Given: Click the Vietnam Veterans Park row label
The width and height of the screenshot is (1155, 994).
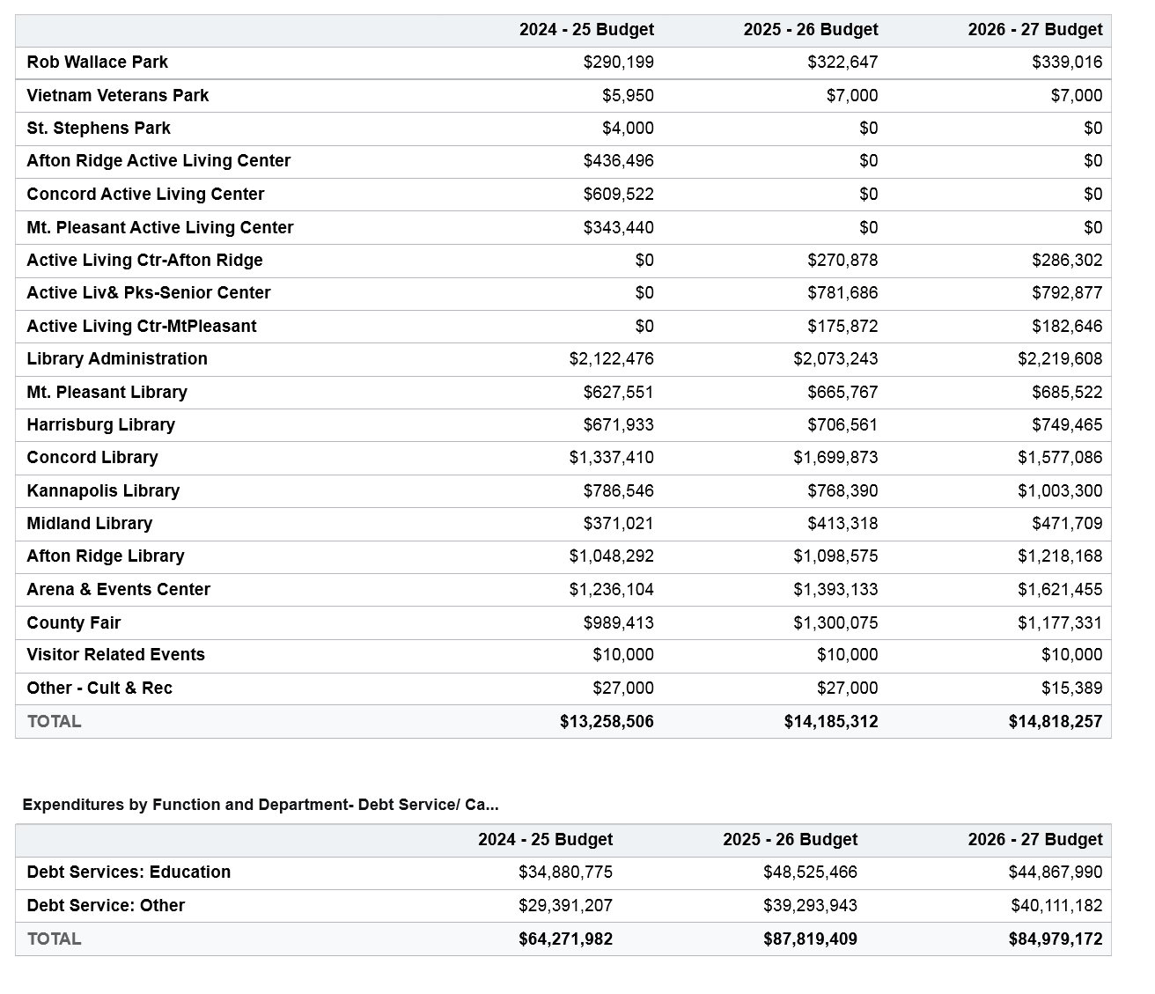Looking at the screenshot, I should point(117,96).
